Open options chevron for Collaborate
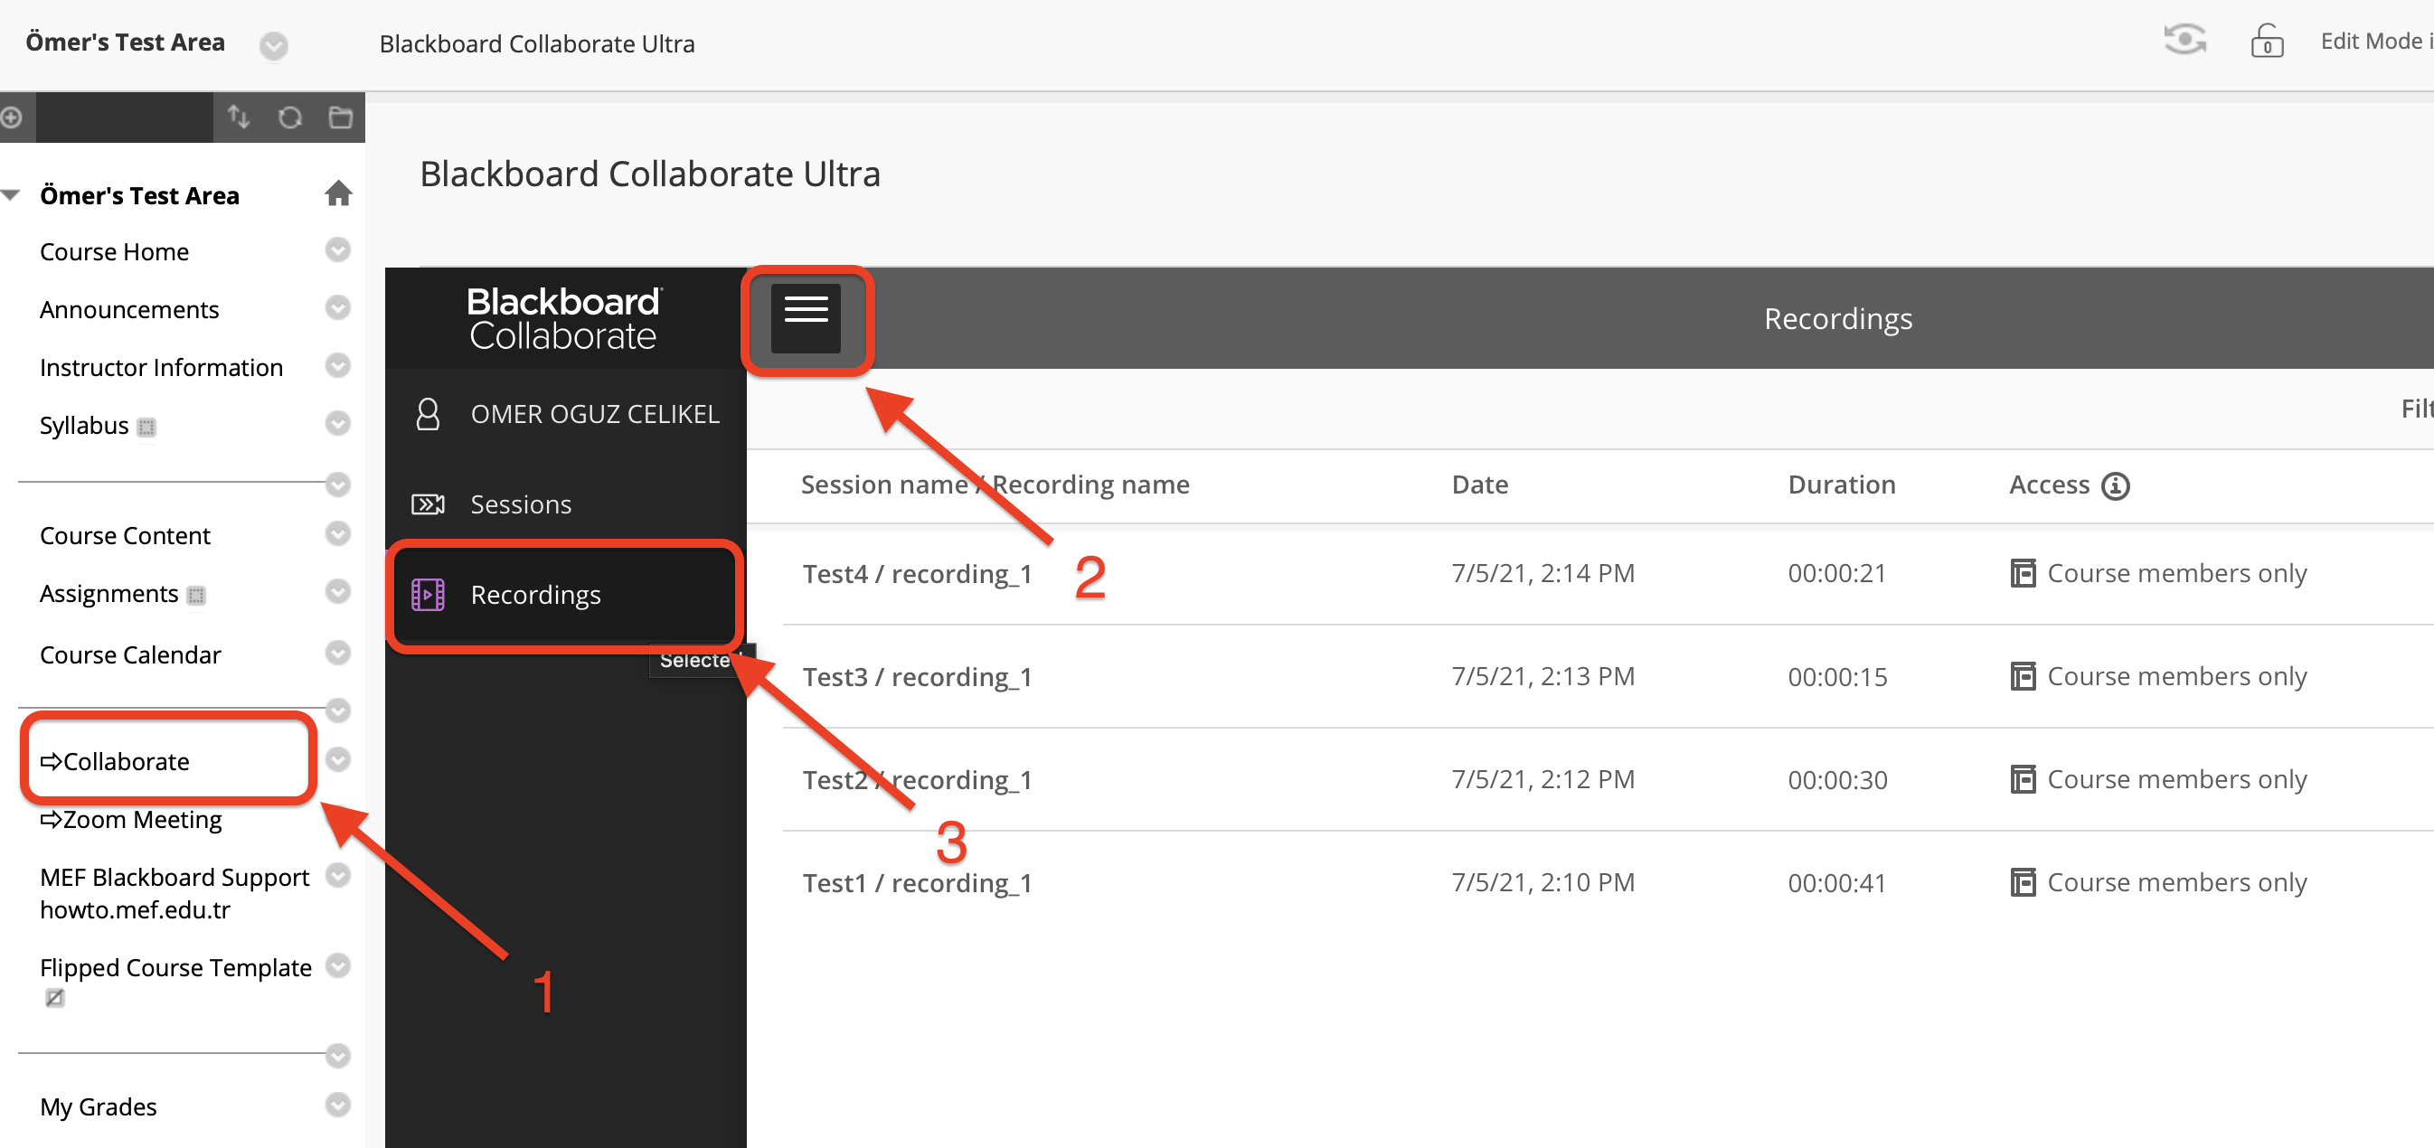 [337, 759]
